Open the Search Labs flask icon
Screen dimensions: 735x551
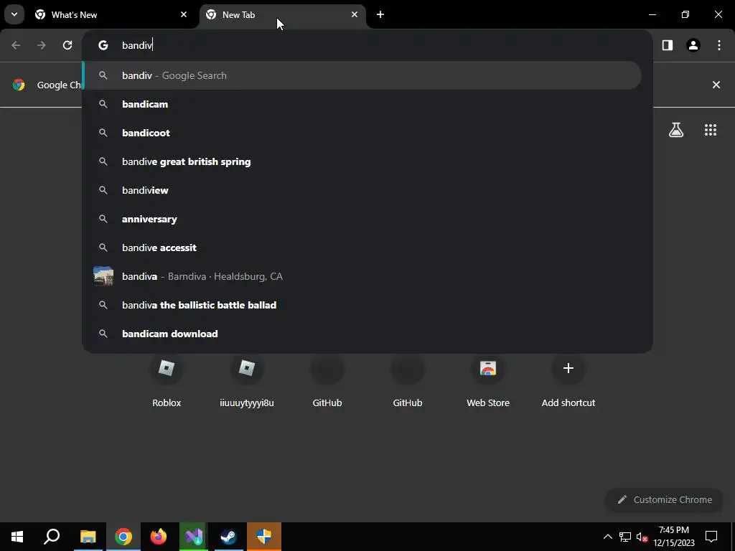[676, 130]
